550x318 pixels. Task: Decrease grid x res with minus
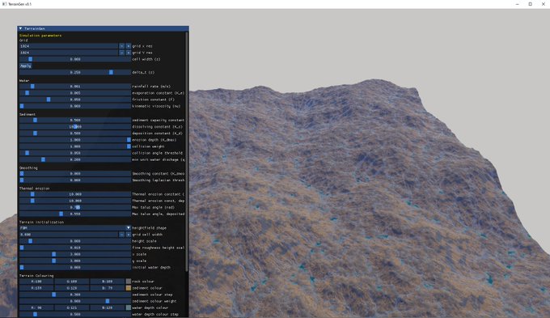[x=121, y=46]
